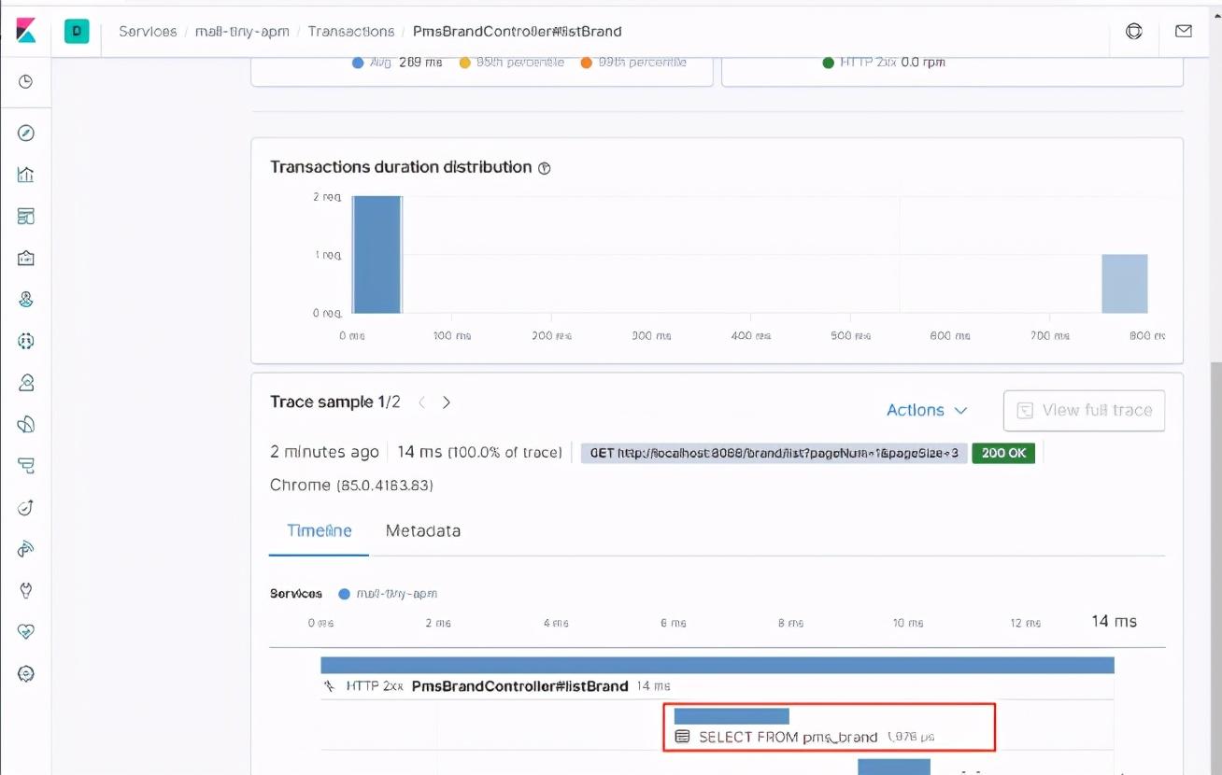Select histogram bar near 800 ms
This screenshot has height=775, width=1222.
(x=1124, y=284)
